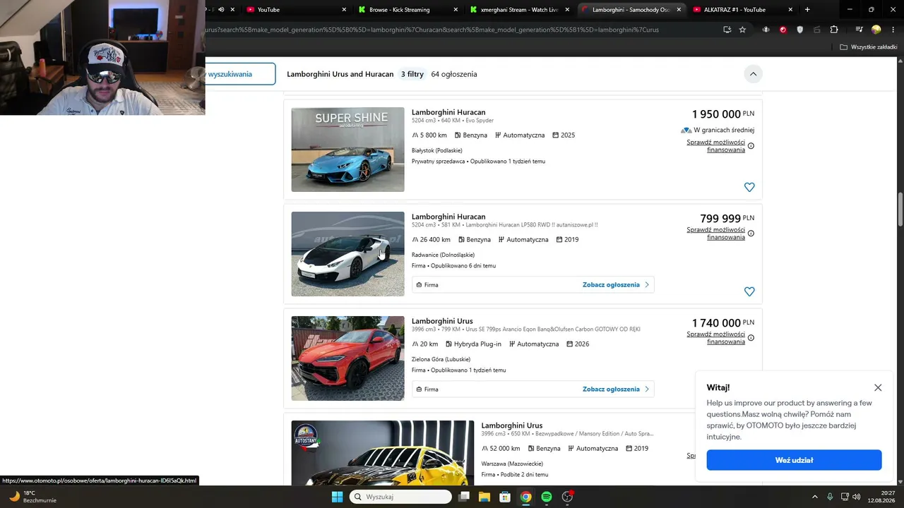Open yellow Urus Mansory thumbnail
The height and width of the screenshot is (508, 904).
pyautogui.click(x=383, y=453)
